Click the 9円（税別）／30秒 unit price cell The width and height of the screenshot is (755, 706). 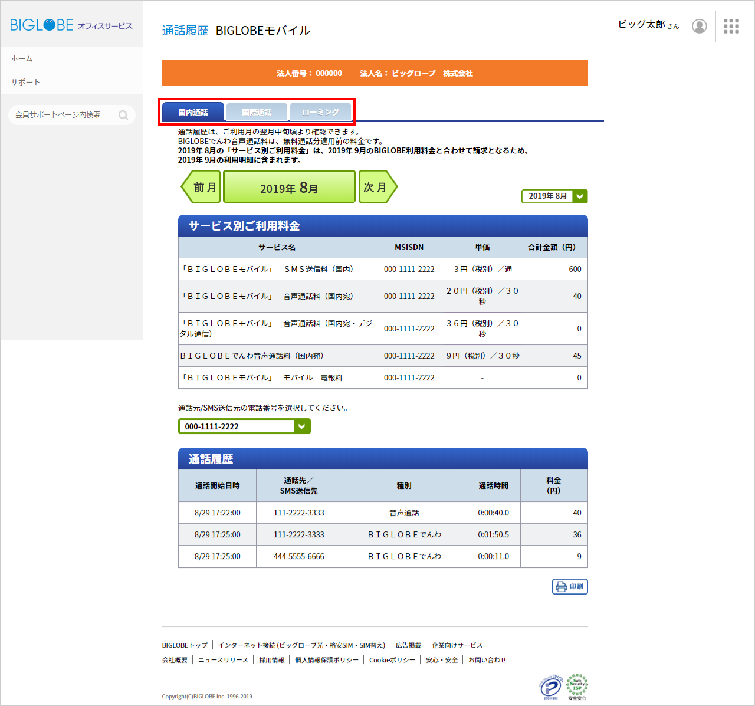(x=482, y=356)
